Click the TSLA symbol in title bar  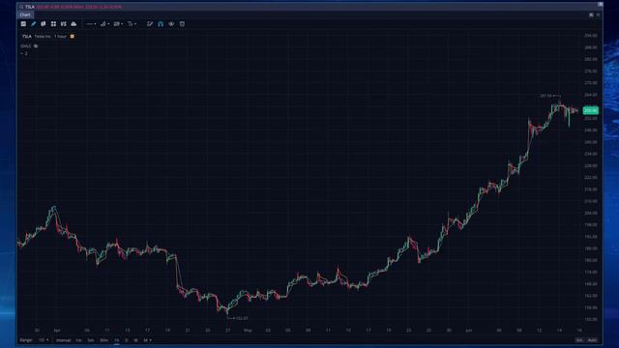[x=30, y=7]
